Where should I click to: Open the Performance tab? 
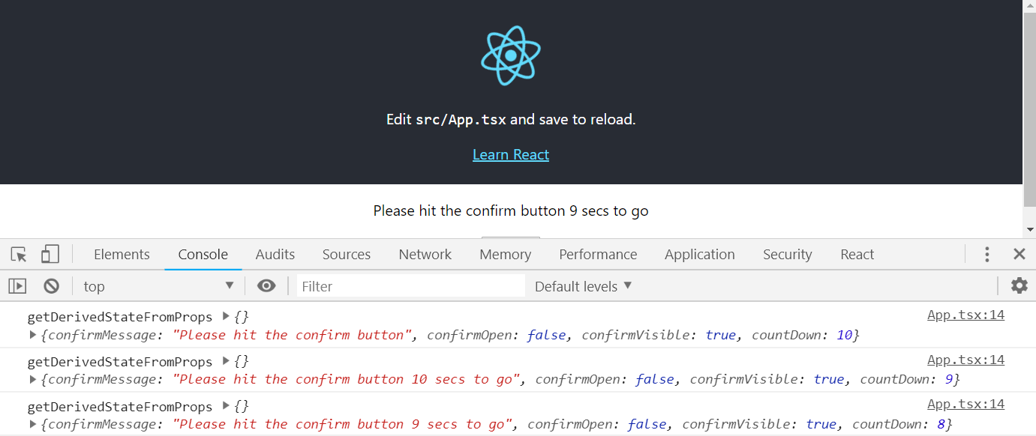598,255
